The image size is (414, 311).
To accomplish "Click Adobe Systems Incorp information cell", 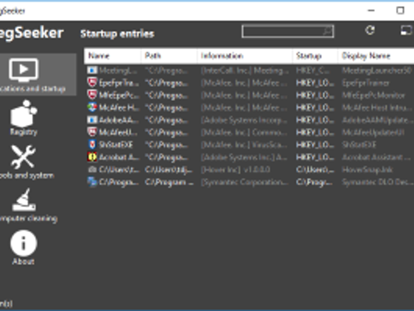I will tap(244, 120).
